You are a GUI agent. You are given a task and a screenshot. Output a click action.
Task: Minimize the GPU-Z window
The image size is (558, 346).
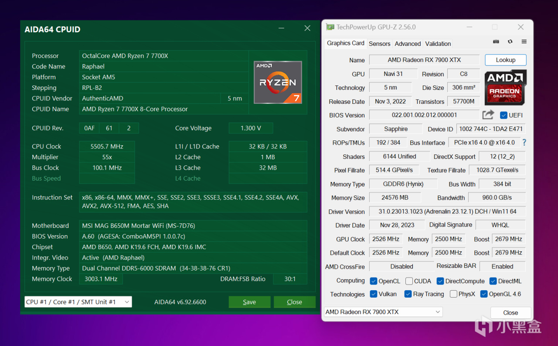point(469,27)
